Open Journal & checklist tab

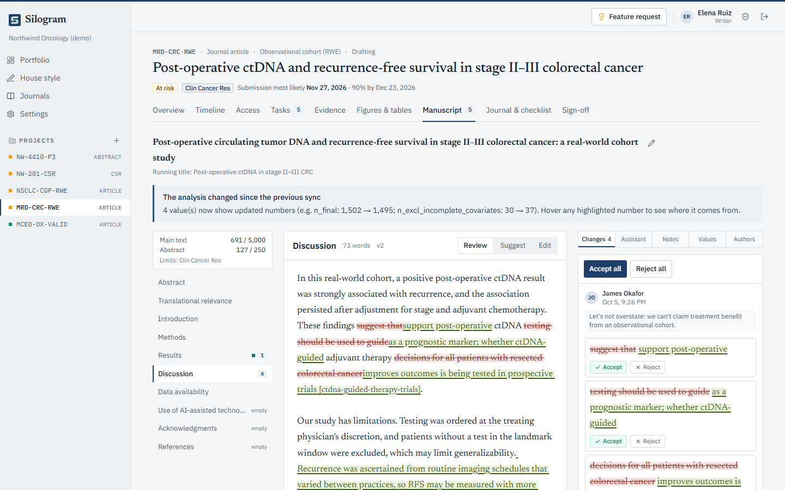pyautogui.click(x=518, y=110)
